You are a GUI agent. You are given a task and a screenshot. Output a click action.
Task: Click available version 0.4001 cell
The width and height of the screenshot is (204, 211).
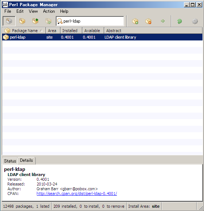(x=89, y=37)
